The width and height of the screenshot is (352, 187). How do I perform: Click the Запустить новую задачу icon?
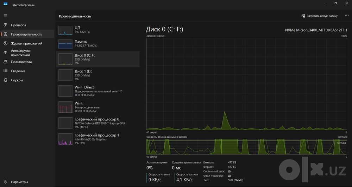(303, 16)
